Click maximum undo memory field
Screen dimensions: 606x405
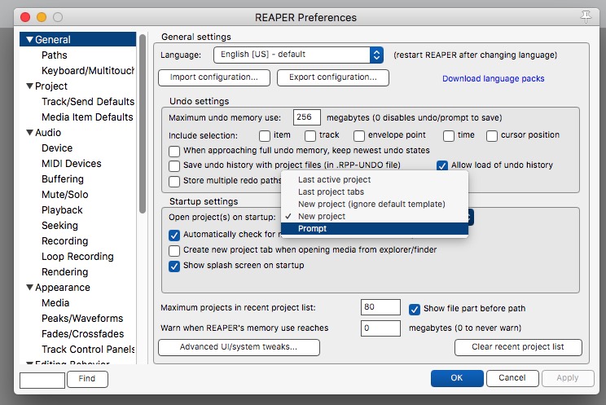(307, 117)
